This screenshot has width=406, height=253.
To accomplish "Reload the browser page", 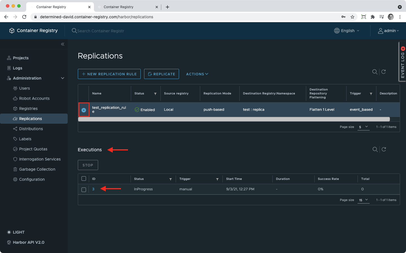I will pyautogui.click(x=24, y=17).
